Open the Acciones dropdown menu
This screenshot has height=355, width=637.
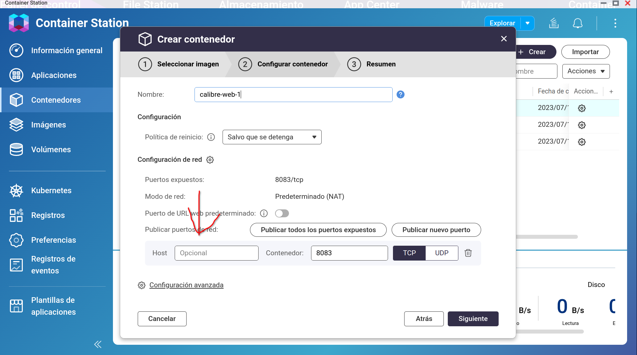click(586, 71)
